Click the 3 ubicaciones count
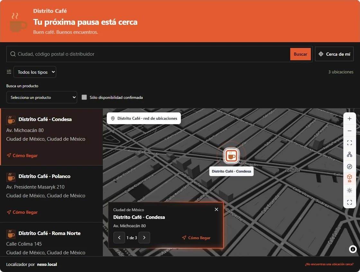Image resolution: width=360 pixels, height=272 pixels. 341,72
